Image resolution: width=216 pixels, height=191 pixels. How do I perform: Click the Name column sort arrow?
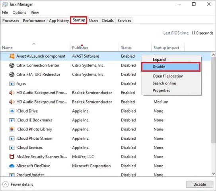tap(34, 44)
